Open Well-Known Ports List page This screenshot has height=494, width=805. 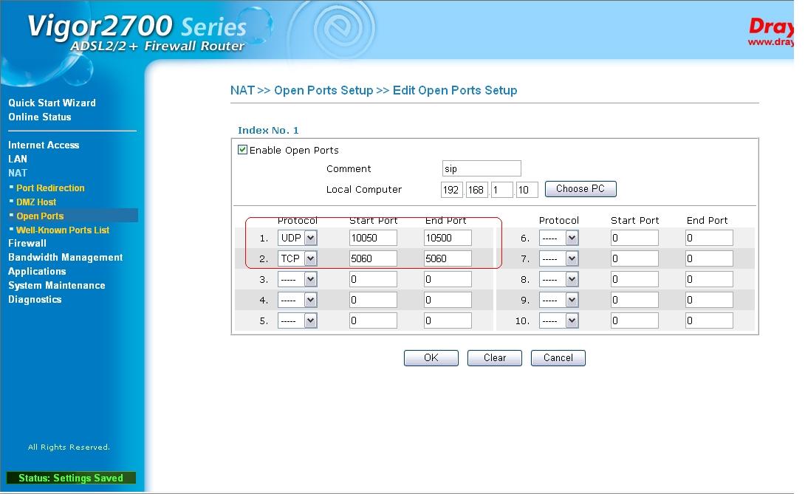pyautogui.click(x=63, y=230)
